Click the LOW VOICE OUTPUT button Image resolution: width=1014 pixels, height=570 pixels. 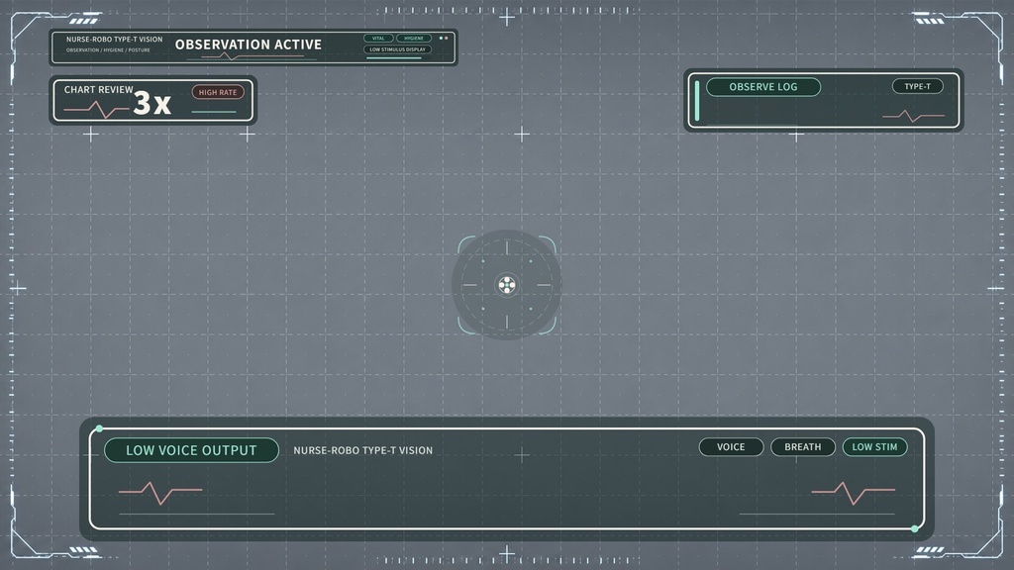[191, 450]
